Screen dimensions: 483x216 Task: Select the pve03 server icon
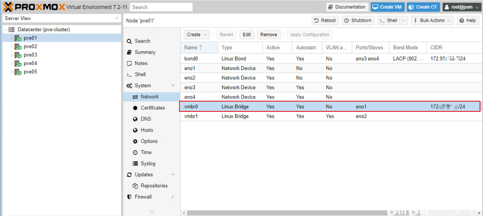[18, 55]
